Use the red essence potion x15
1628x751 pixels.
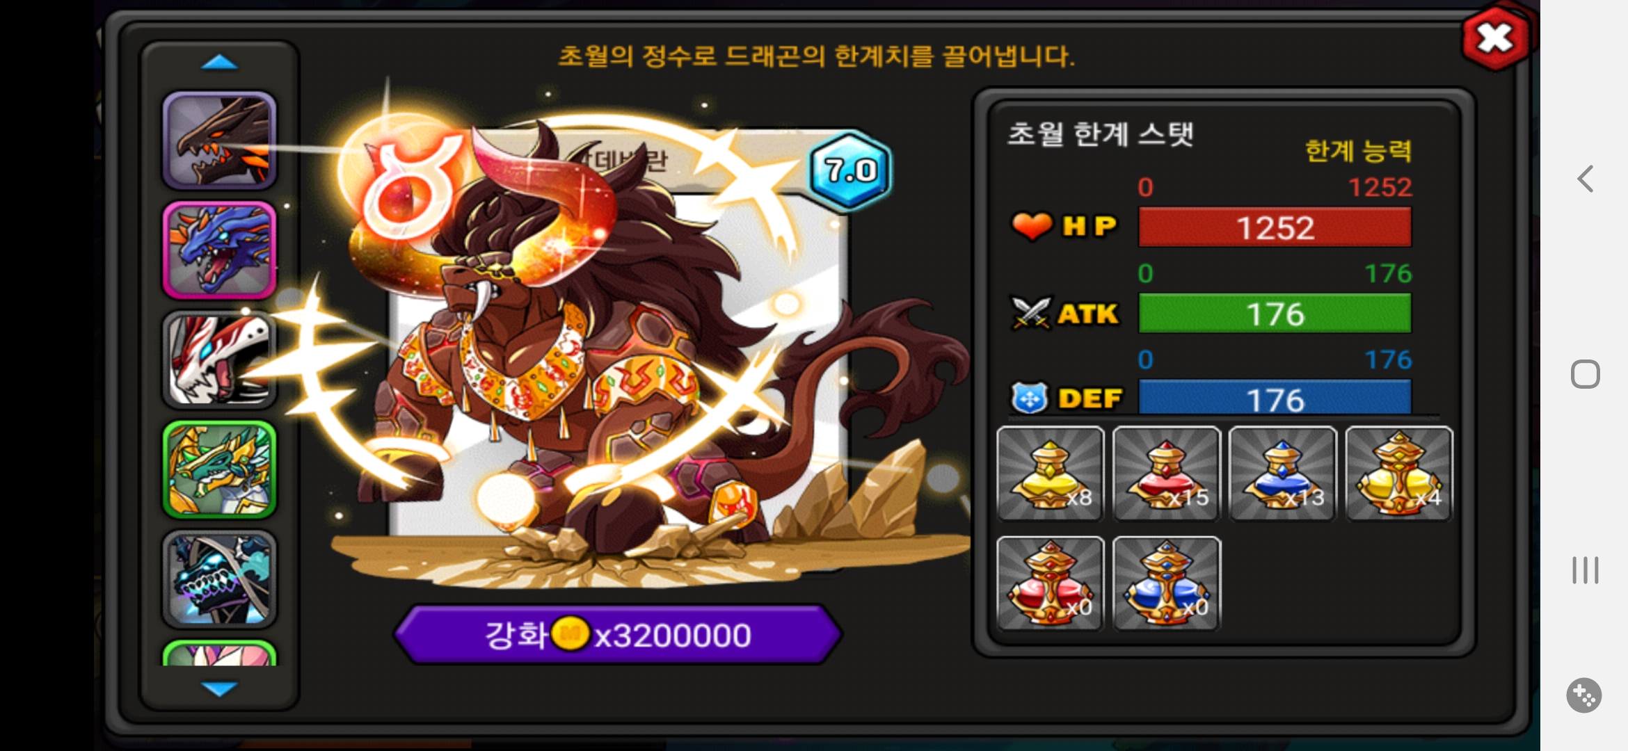(x=1166, y=474)
